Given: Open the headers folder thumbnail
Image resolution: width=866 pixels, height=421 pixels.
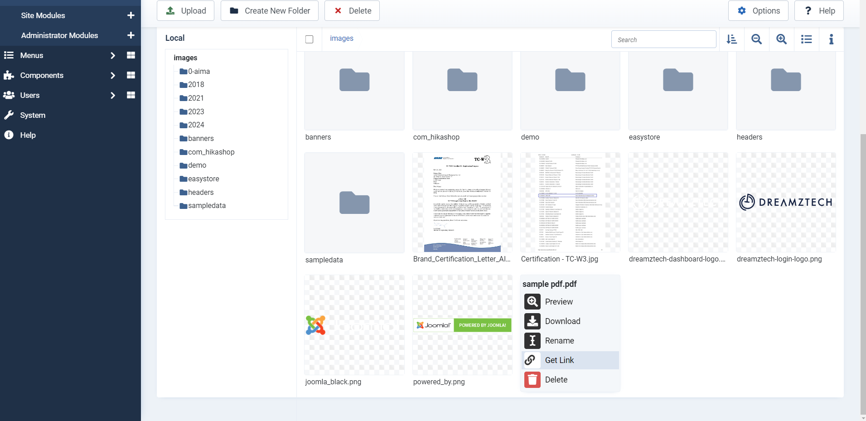Looking at the screenshot, I should point(786,91).
